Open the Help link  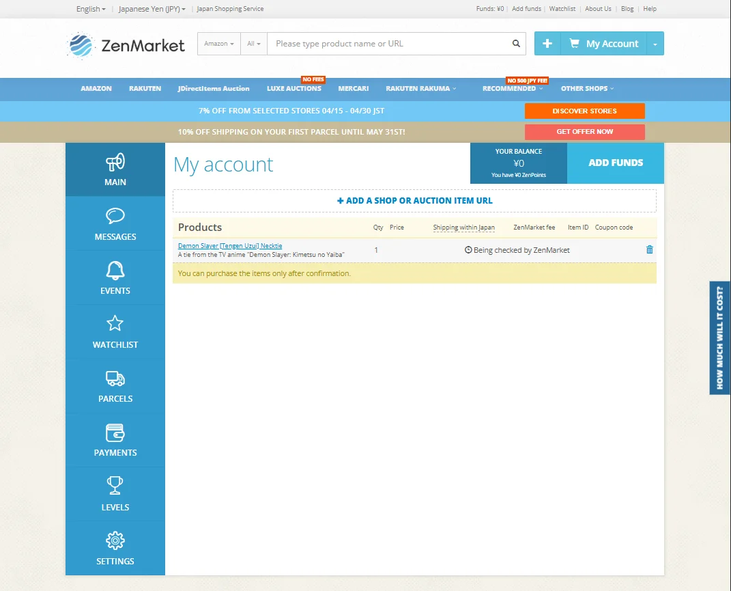649,9
